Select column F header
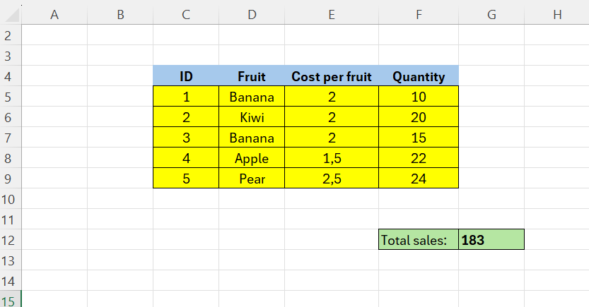This screenshot has width=589, height=307. click(419, 13)
